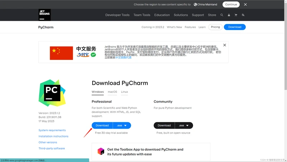Click the Get the Toolbox App heading

[145, 152]
